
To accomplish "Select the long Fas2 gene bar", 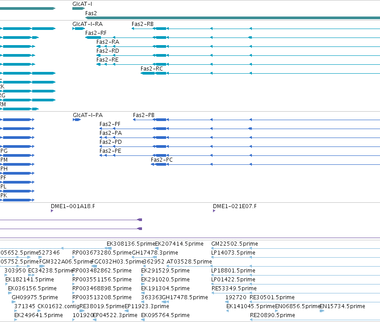I will 233,18.
